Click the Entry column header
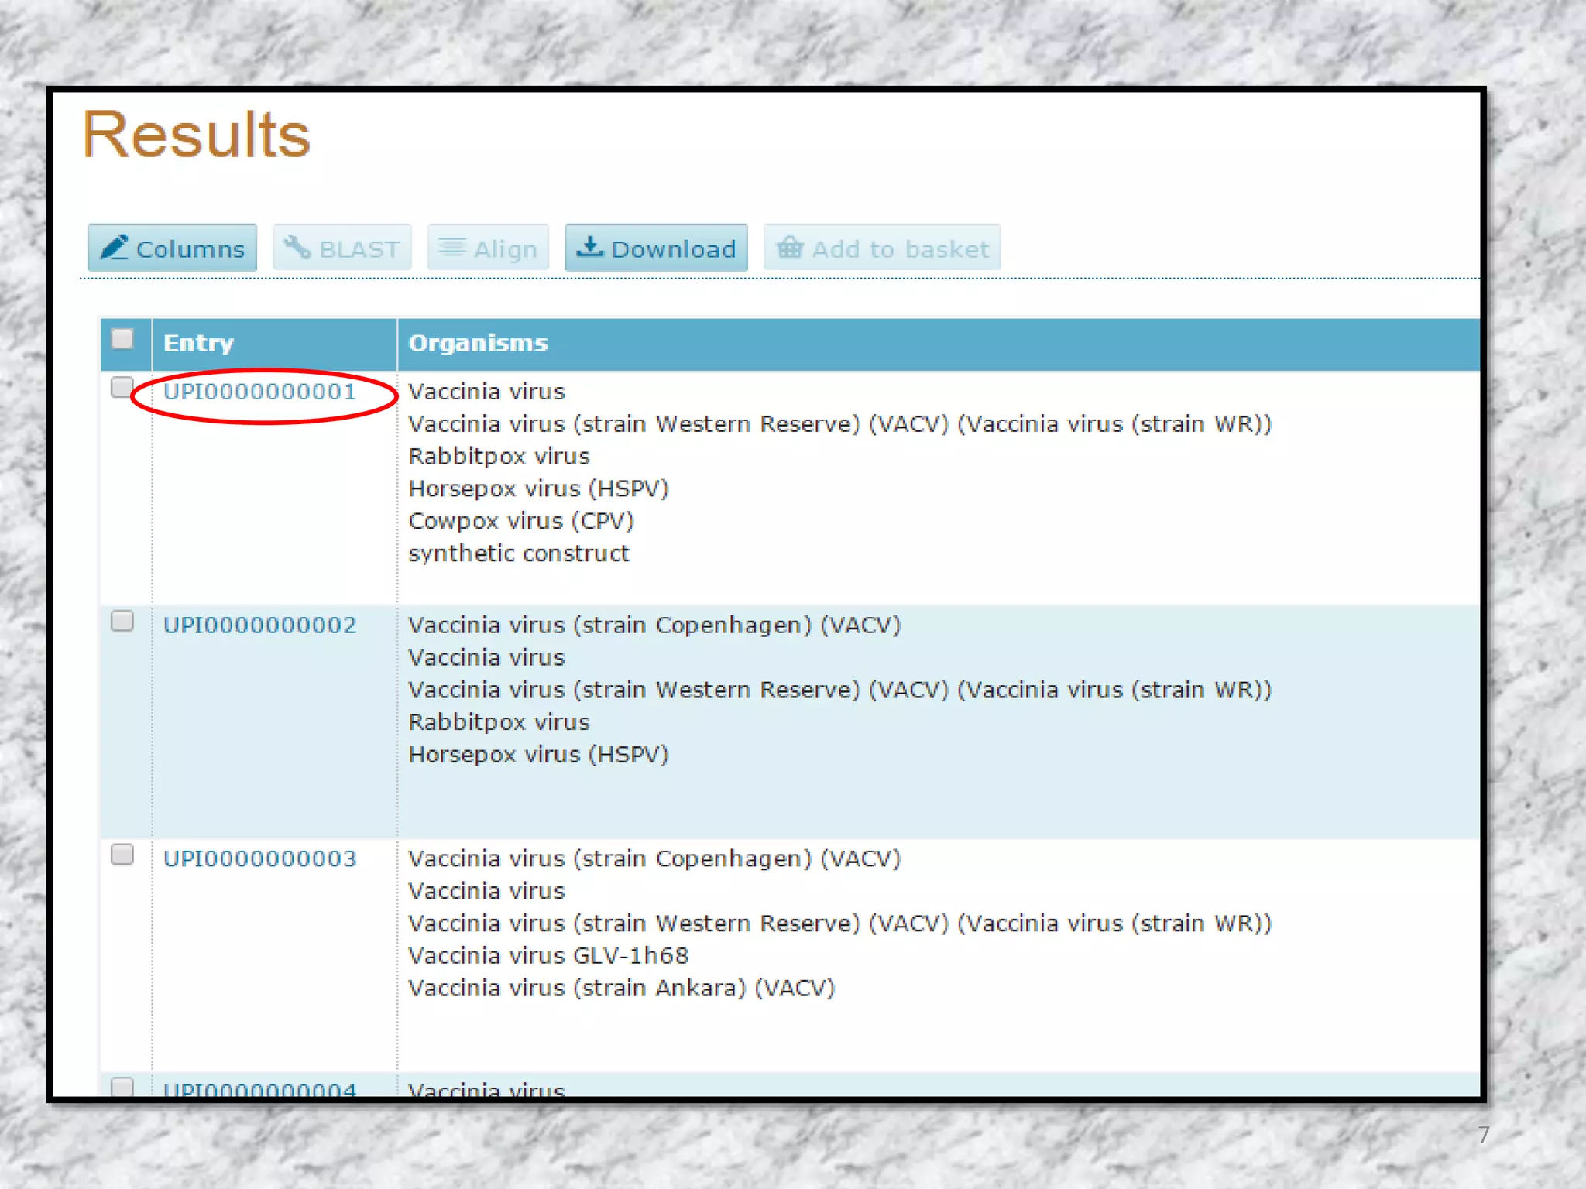Screen dimensions: 1586x1189 coord(198,343)
